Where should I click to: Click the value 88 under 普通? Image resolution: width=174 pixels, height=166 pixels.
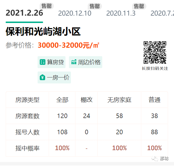click(x=154, y=132)
